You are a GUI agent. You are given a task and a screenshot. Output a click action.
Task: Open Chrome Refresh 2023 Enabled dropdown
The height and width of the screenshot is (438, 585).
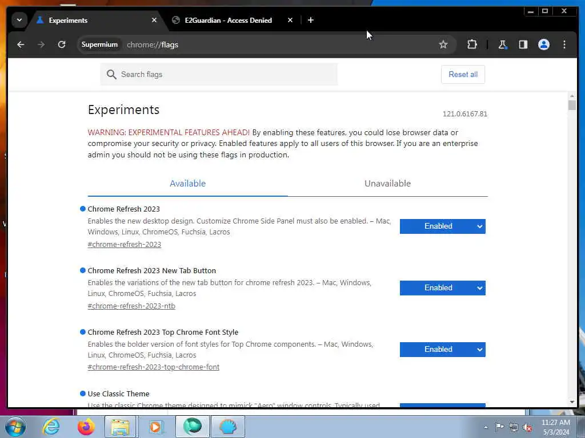click(x=443, y=226)
